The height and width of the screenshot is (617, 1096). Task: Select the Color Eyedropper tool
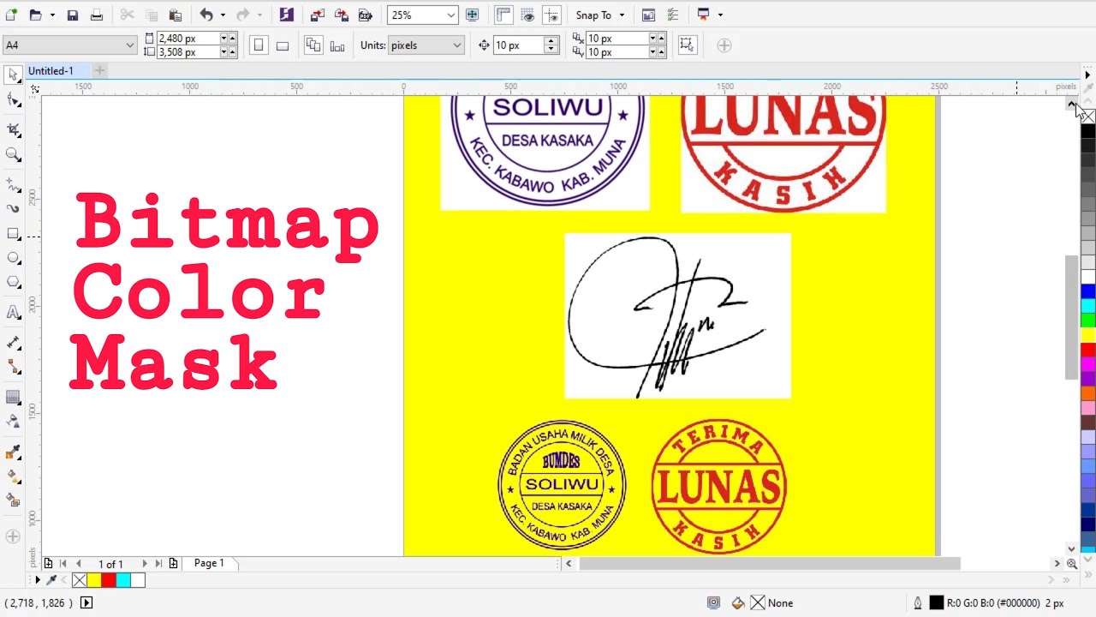click(13, 452)
